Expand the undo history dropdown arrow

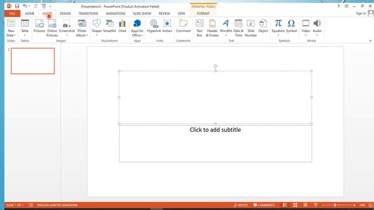pyautogui.click(x=29, y=6)
